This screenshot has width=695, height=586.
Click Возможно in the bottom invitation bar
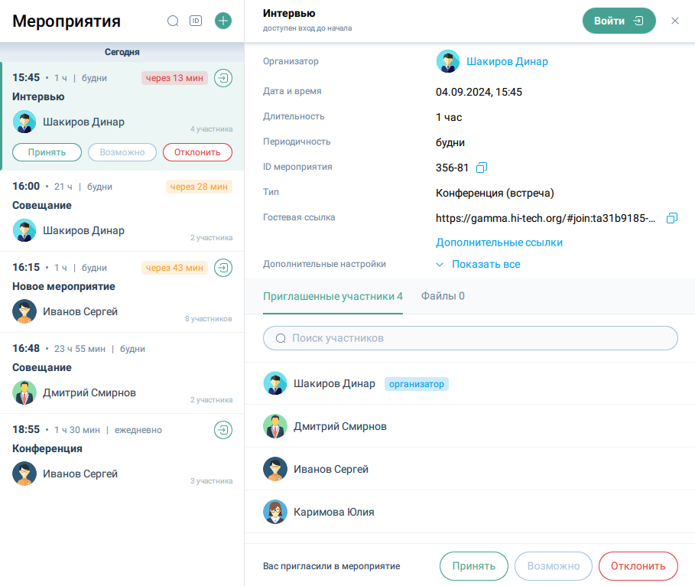554,567
